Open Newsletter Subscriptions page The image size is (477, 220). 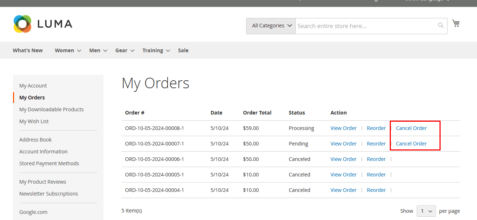(x=48, y=194)
